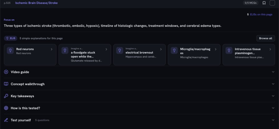
Task: Click lightbulb icon on Red neurons card
Action: pyautogui.click(x=10, y=51)
